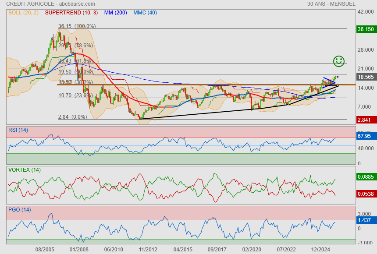Viewport: 377px width, 254px height.
Task: Click the 30 ANS - MENSUEL period label
Action: point(331,4)
